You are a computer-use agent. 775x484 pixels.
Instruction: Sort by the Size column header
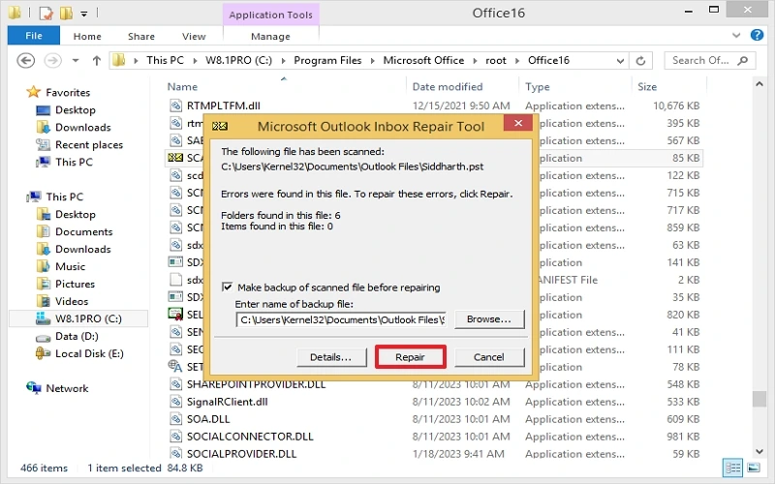tap(647, 86)
